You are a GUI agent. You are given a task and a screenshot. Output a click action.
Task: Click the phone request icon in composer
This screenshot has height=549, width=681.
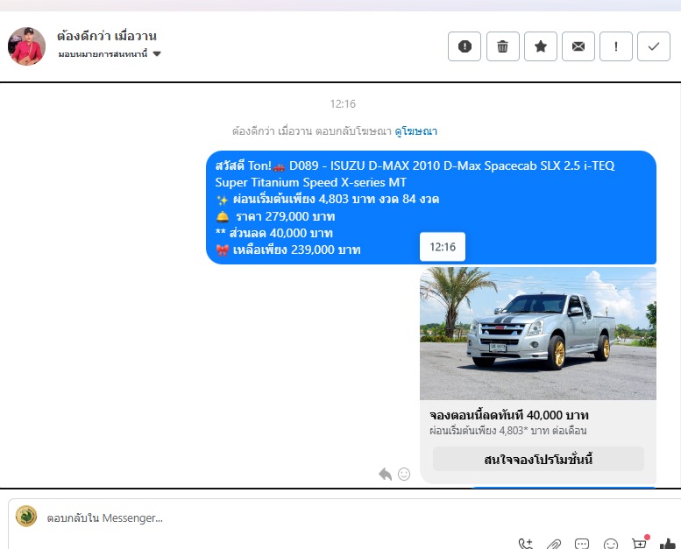pyautogui.click(x=526, y=544)
